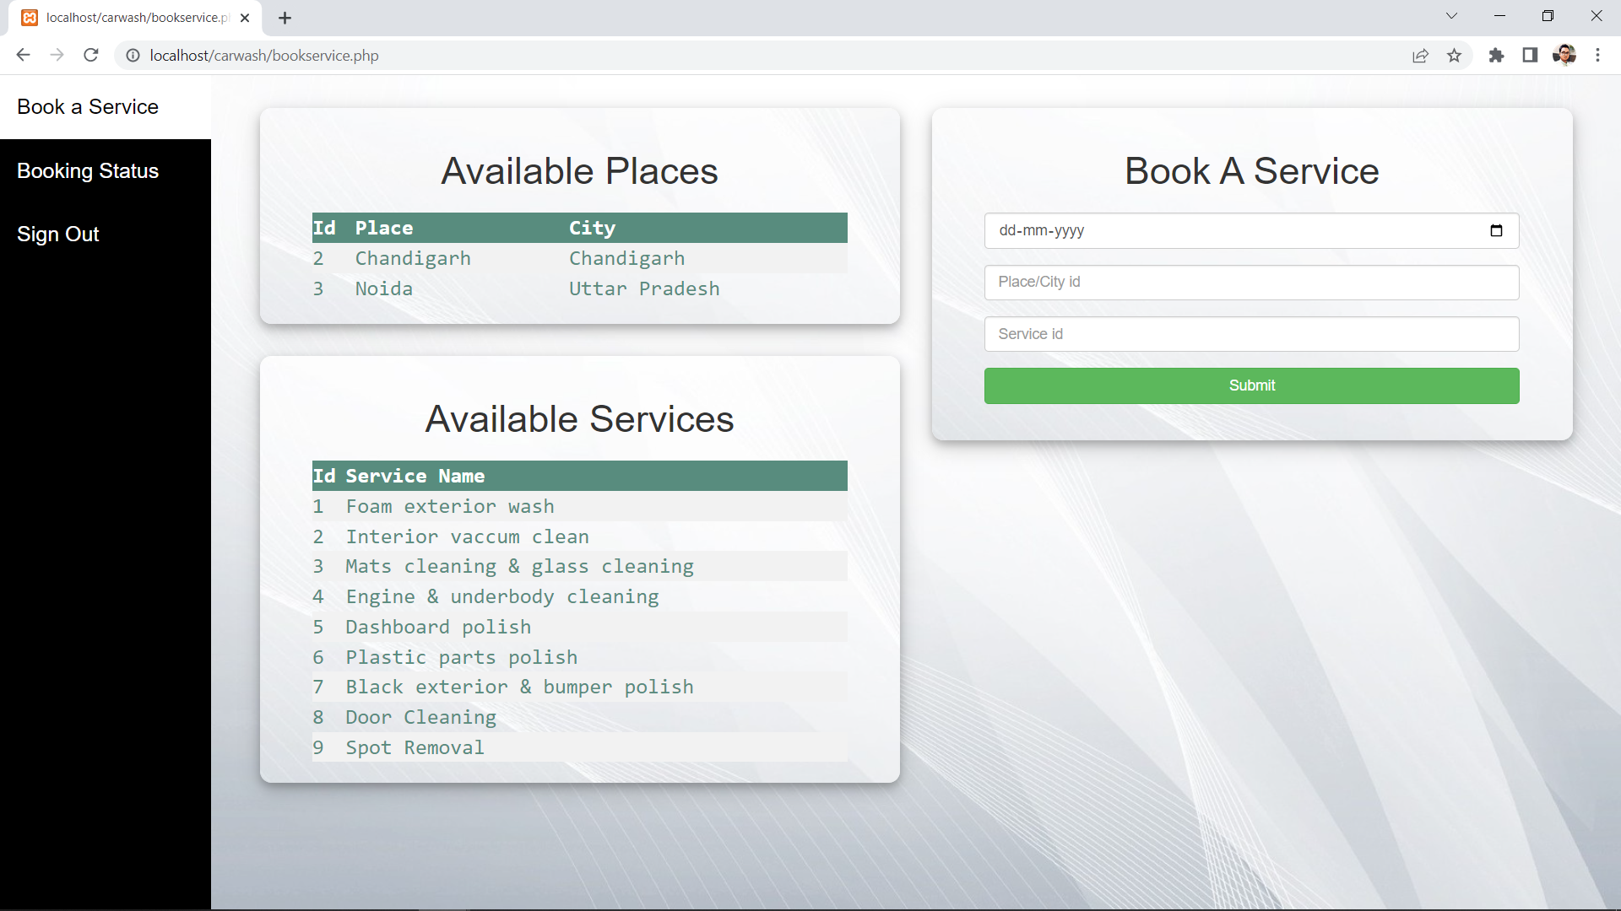Open the Chrome profile avatar
Image resolution: width=1621 pixels, height=911 pixels.
[1564, 55]
